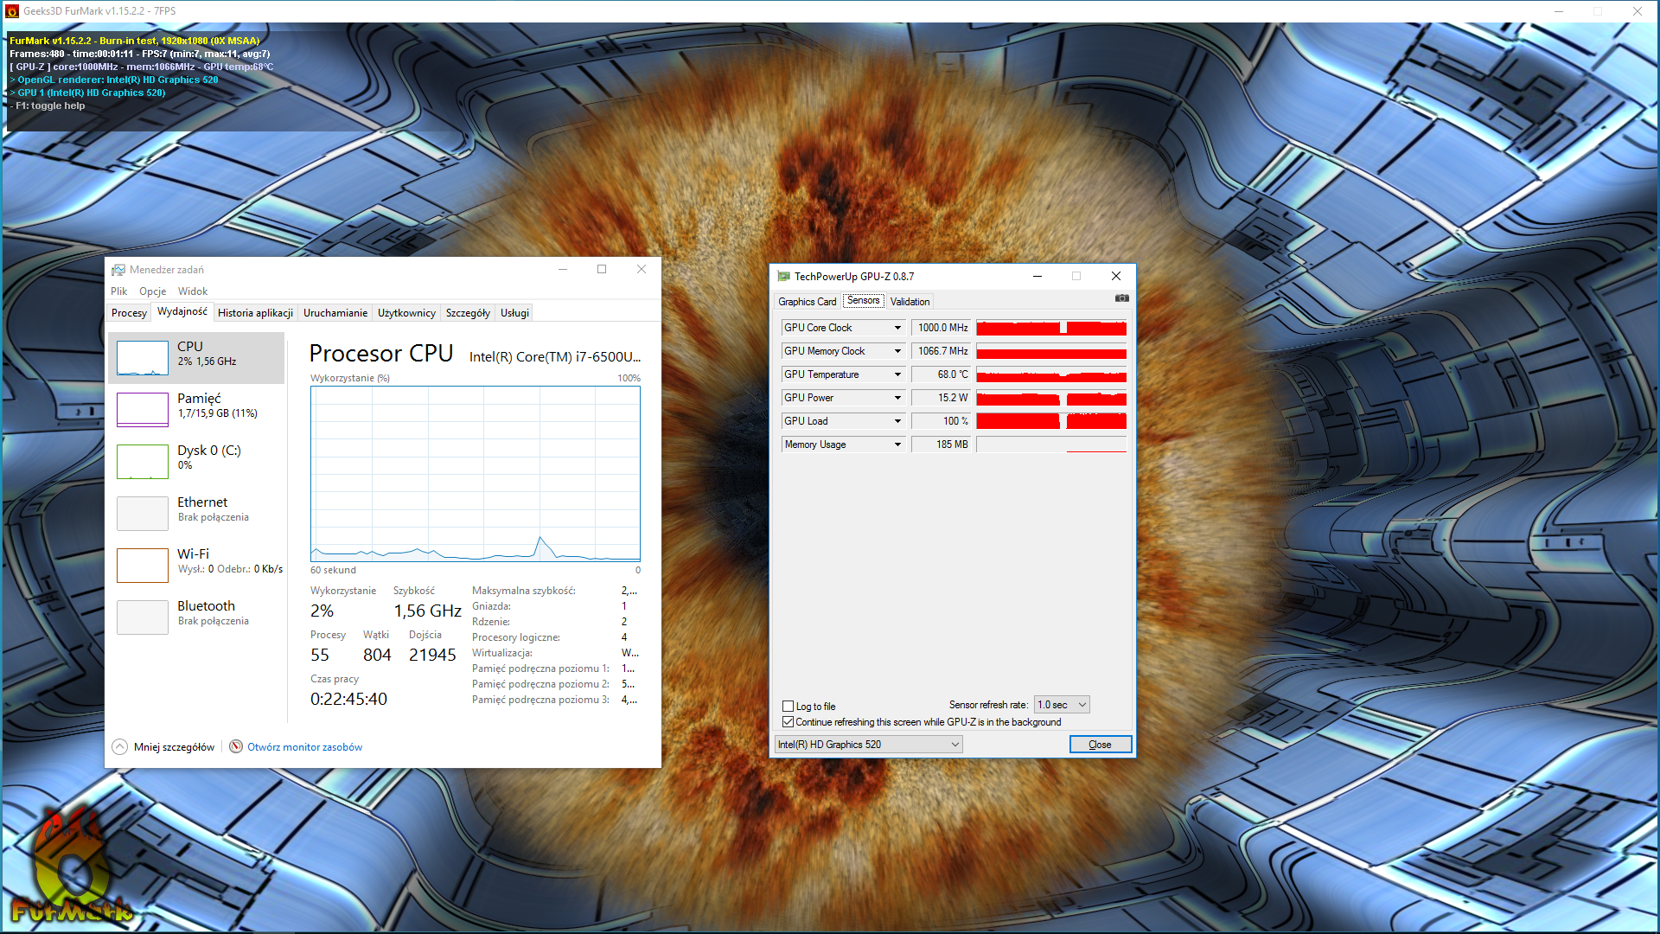
Task: Open the GPU Temperature sensor dropdown
Action: click(x=897, y=374)
